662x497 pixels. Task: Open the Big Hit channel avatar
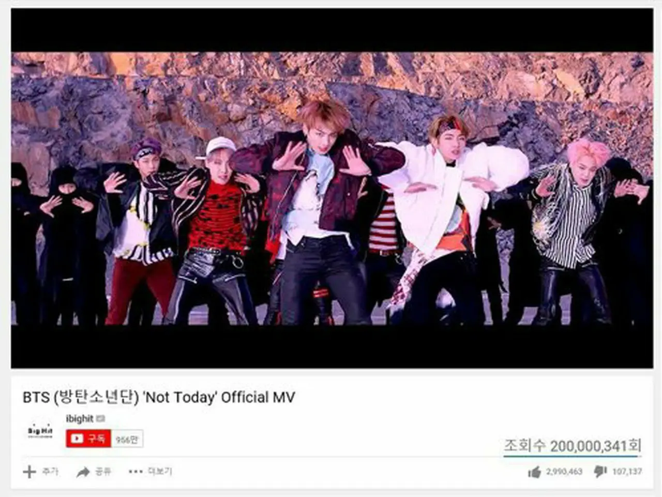[40, 431]
